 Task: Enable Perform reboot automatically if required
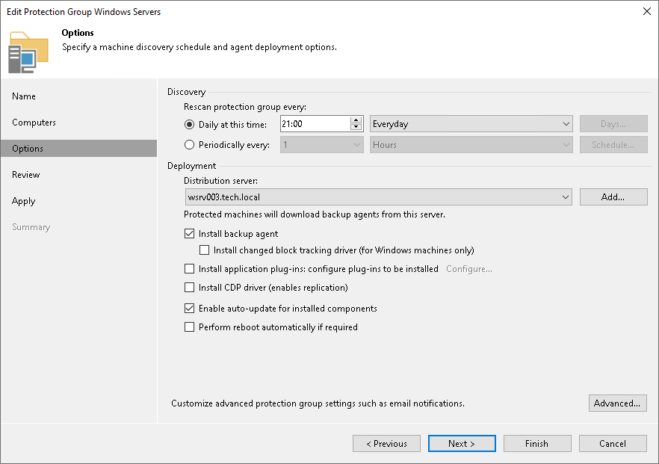(x=190, y=327)
